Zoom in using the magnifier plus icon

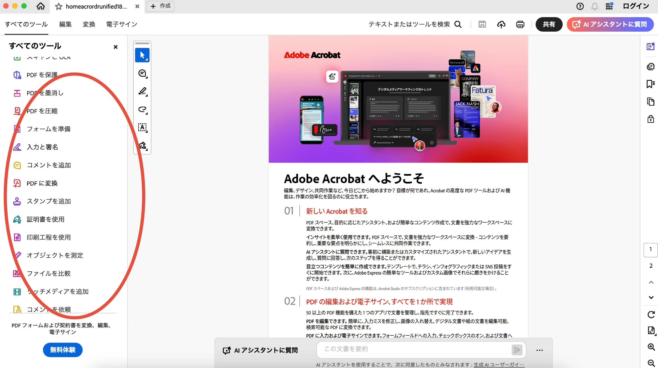pyautogui.click(x=651, y=347)
